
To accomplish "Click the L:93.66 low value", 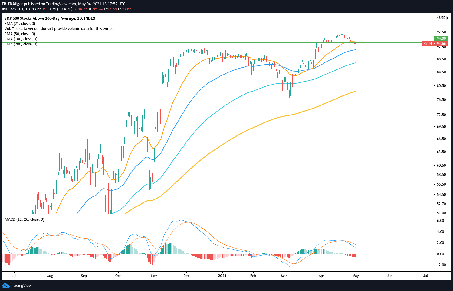I will [x=110, y=9].
